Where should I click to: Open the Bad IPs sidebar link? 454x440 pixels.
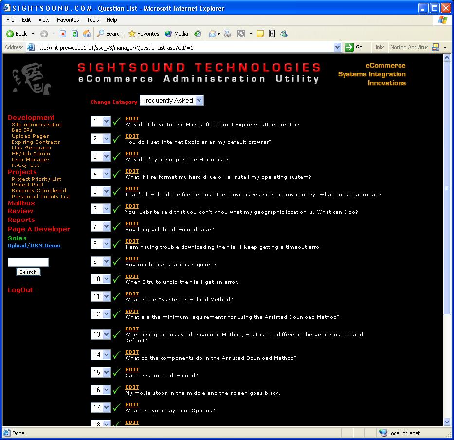(x=22, y=130)
